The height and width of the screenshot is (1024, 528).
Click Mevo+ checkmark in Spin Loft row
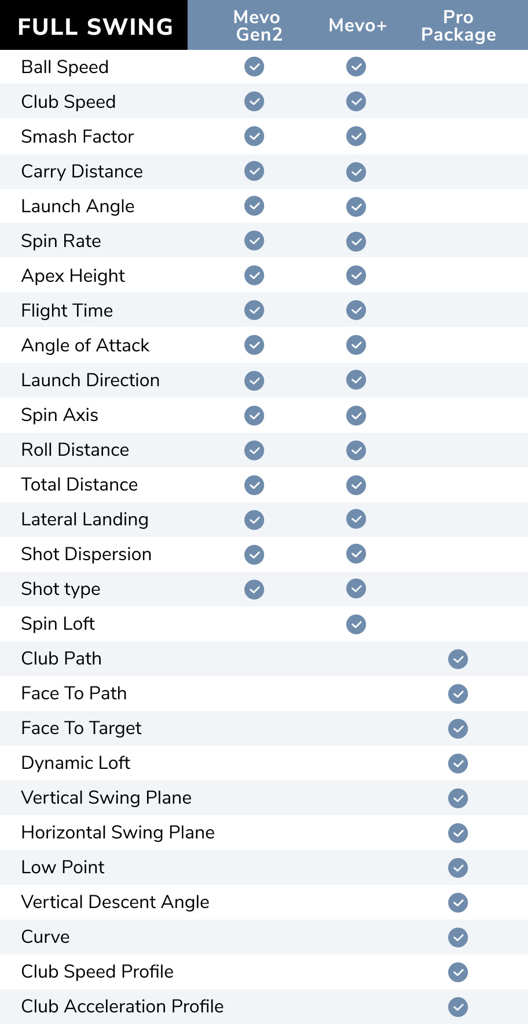[356, 624]
